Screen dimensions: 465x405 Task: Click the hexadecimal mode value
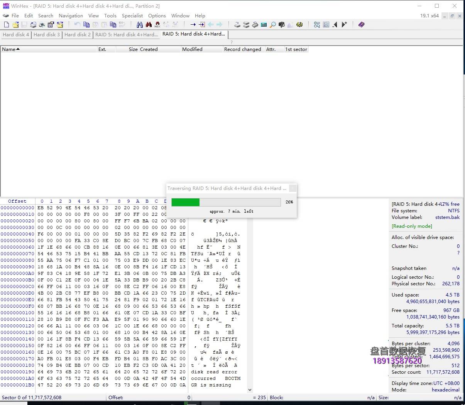point(446,390)
